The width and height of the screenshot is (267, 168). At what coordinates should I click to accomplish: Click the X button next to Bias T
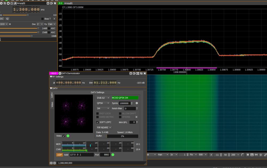pyautogui.click(x=54, y=19)
